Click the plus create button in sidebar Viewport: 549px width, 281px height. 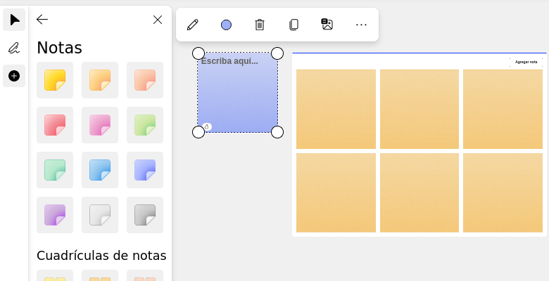pos(14,76)
